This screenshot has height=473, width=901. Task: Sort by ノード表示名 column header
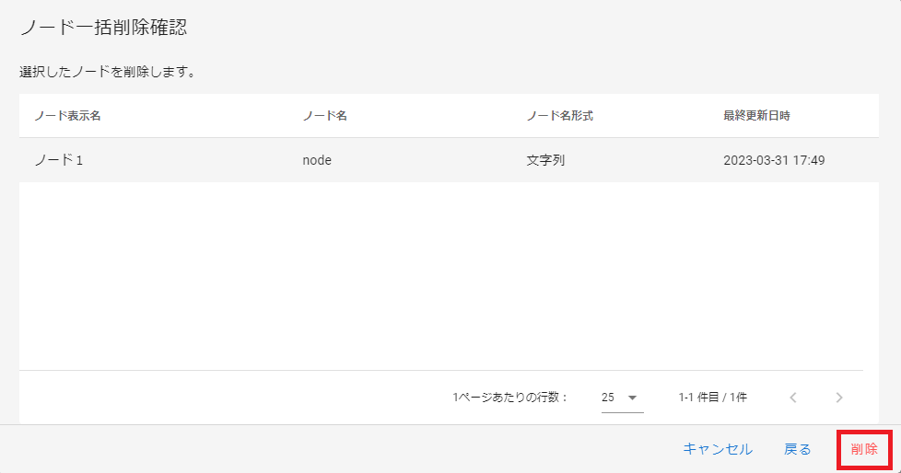pos(67,116)
